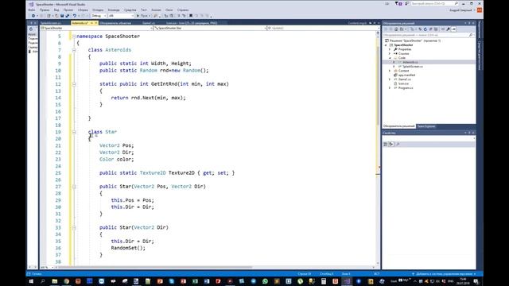Click the Solution Explorer Refresh icon
Image resolution: width=509 pixels, height=286 pixels.
(425, 29)
